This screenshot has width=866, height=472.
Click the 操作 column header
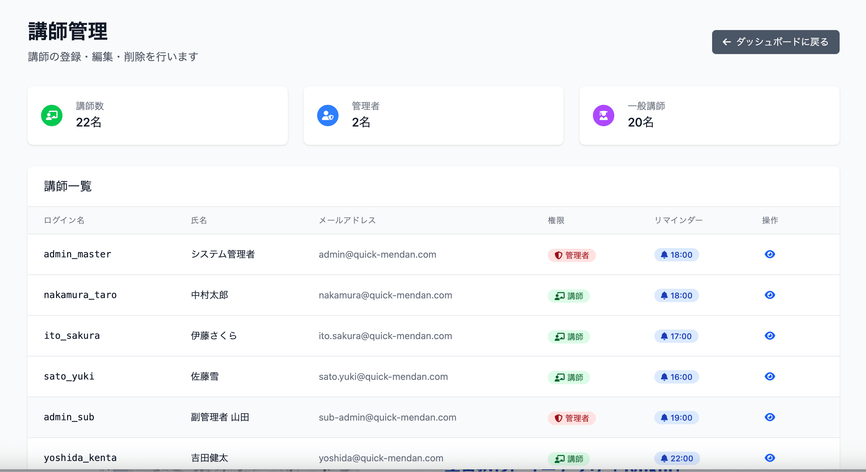[x=770, y=220]
